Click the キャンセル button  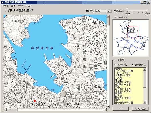click(140, 109)
